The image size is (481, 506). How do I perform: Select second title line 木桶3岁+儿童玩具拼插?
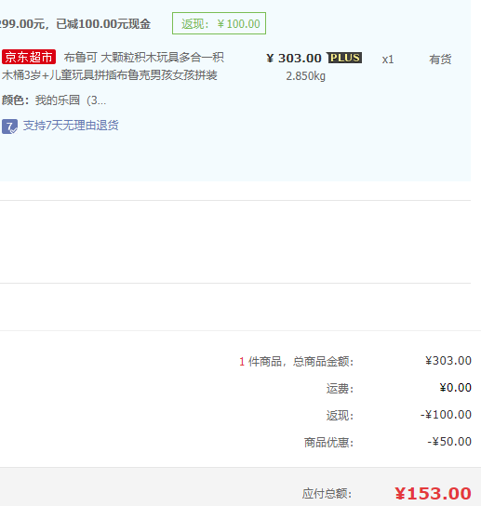pyautogui.click(x=110, y=75)
